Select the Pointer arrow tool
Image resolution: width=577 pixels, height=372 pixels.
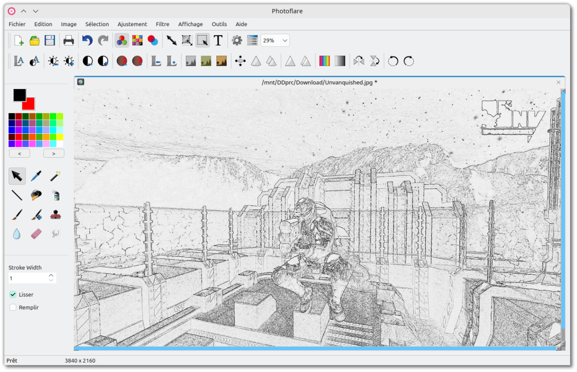[x=17, y=176]
